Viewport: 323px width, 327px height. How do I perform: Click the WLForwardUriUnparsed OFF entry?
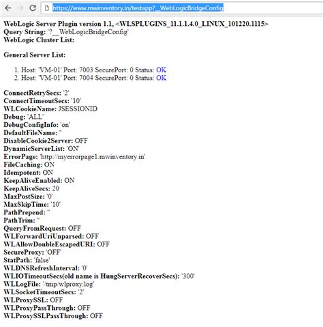51,236
